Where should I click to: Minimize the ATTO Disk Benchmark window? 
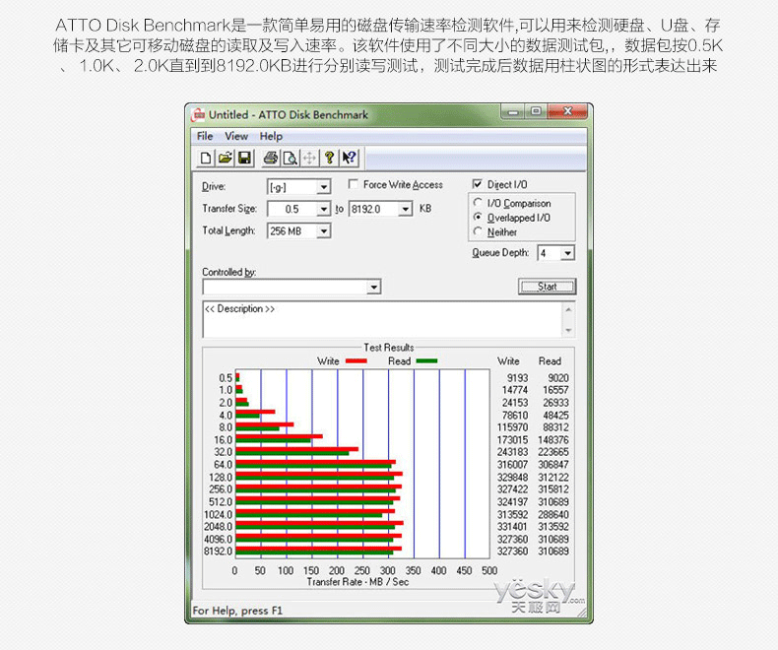[x=513, y=111]
